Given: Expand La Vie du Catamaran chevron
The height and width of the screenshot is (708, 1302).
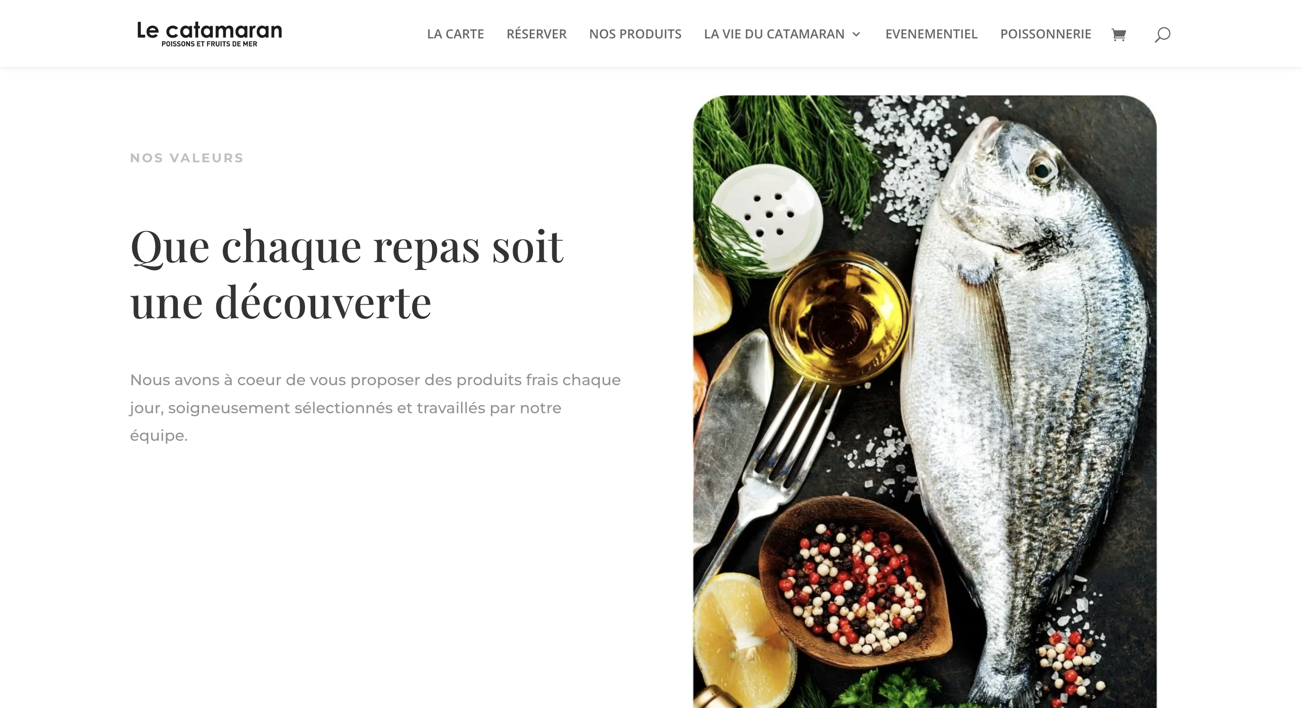Looking at the screenshot, I should [856, 34].
